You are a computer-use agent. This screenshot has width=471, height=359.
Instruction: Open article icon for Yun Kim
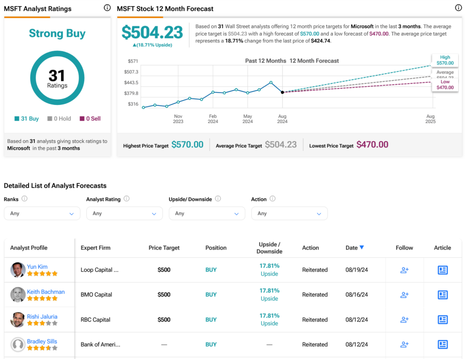[442, 270]
